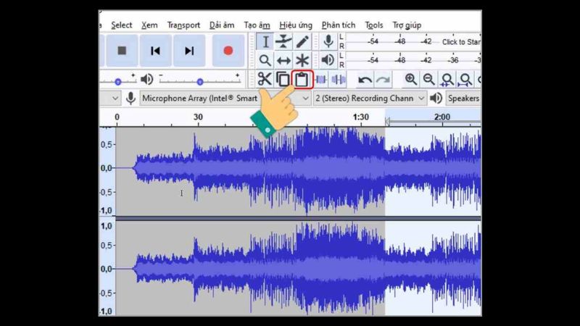The height and width of the screenshot is (326, 580).
Task: Click the speaker icon beside playback volume slider
Action: point(147,79)
